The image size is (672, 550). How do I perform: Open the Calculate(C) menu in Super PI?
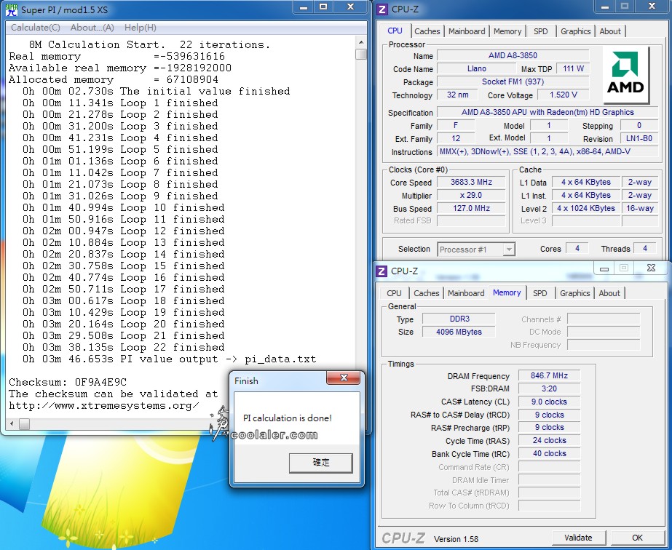(35, 28)
